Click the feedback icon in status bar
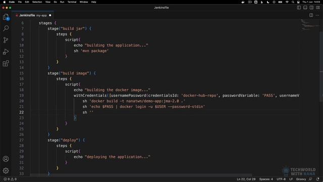 [310, 179]
